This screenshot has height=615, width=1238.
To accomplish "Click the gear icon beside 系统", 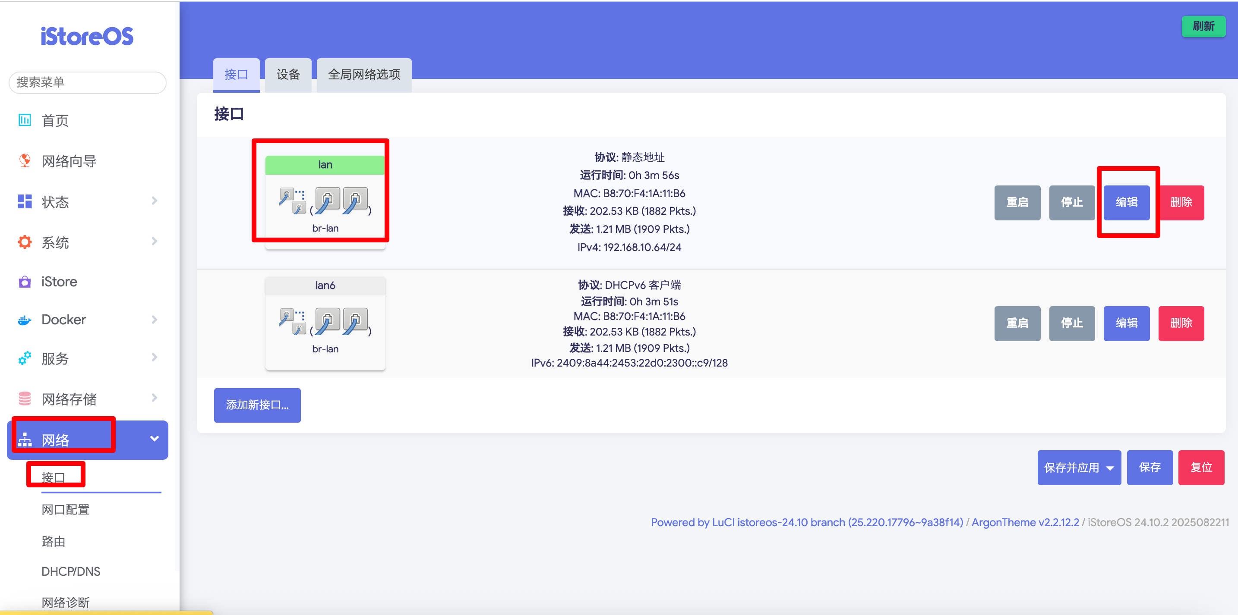I will (x=25, y=242).
